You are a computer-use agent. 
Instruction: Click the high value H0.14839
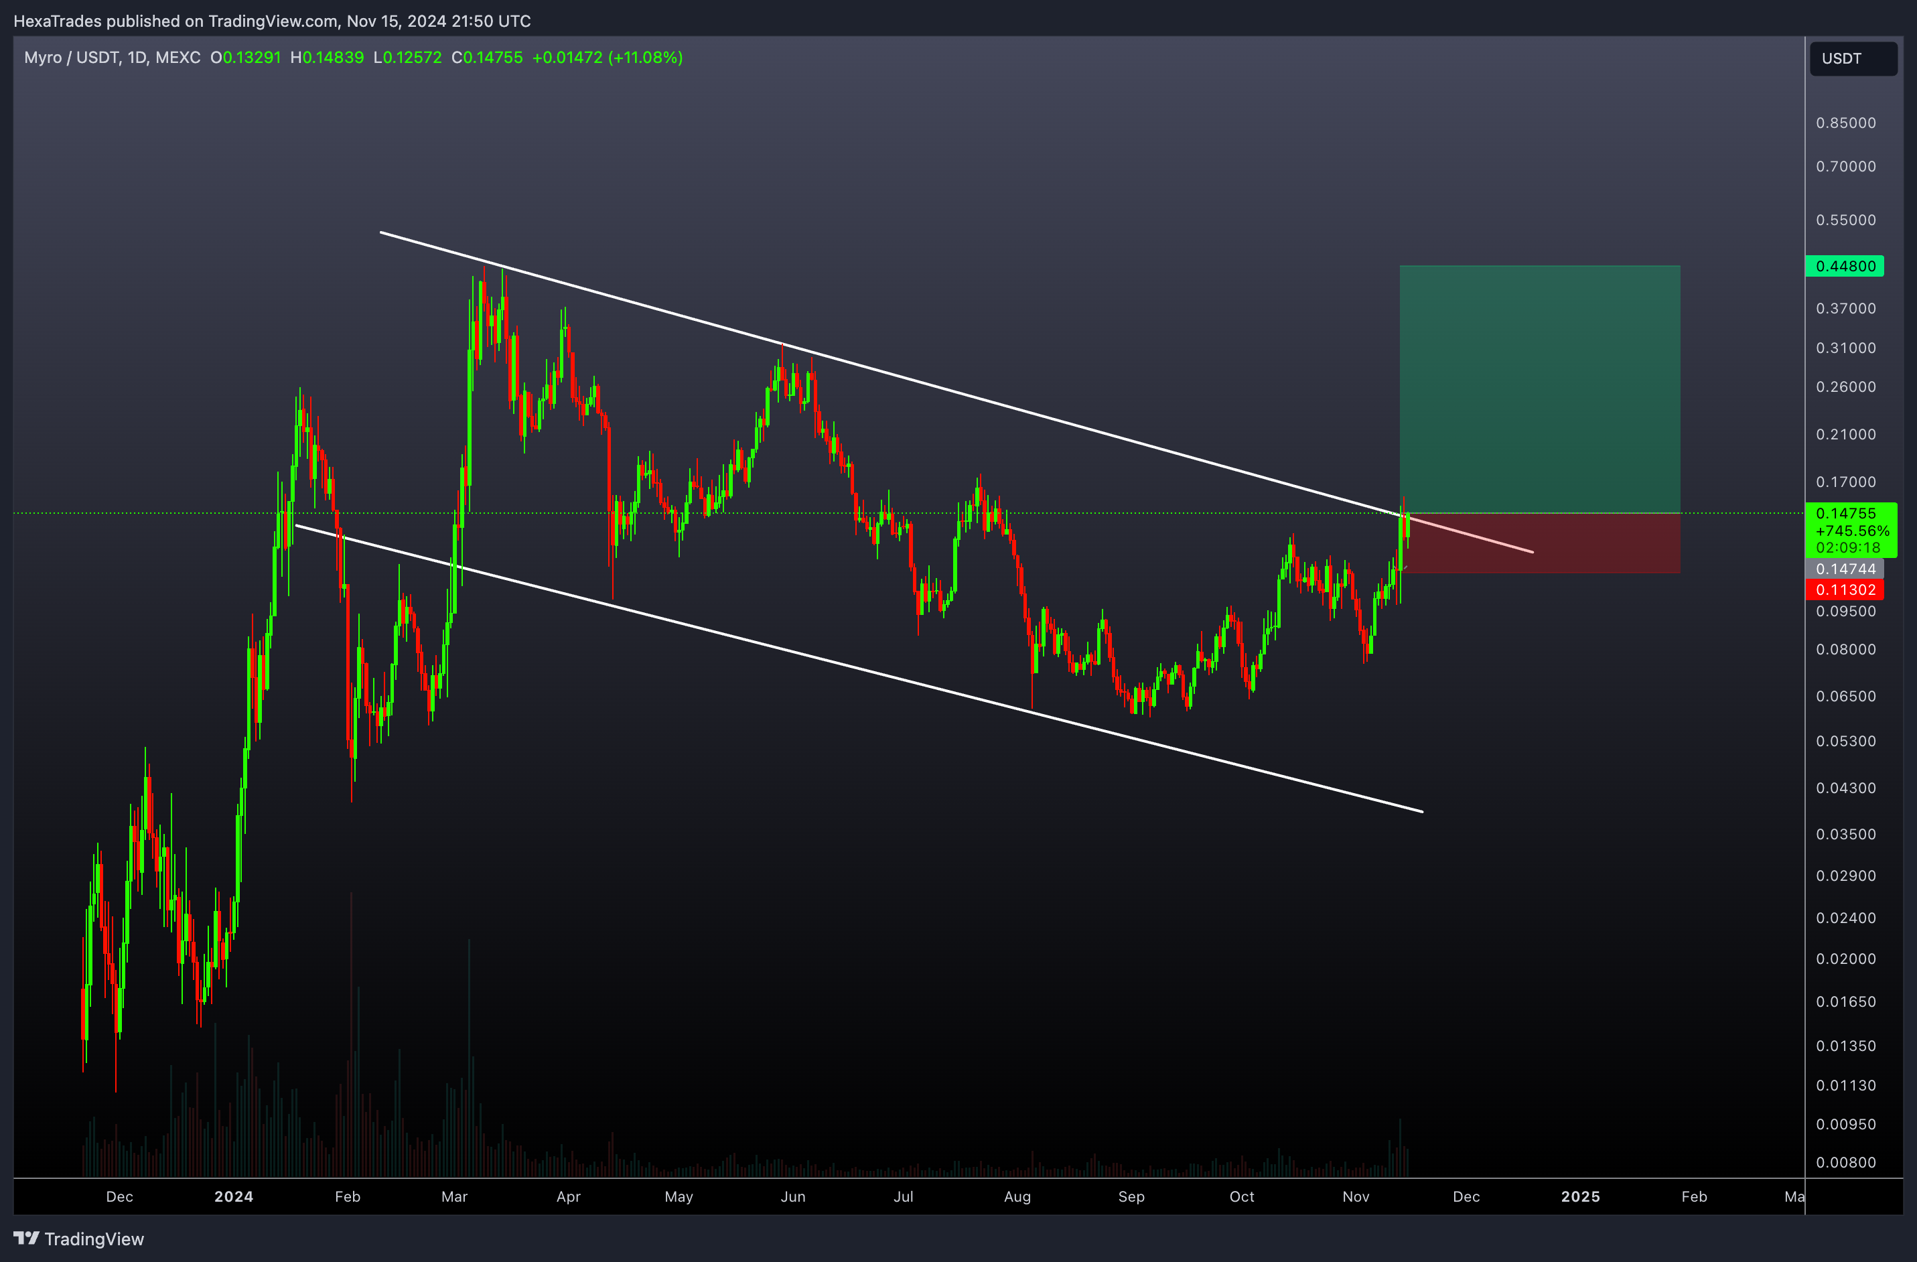(x=327, y=57)
